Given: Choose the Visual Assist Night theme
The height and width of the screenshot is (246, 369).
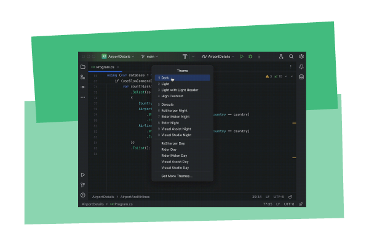Looking at the screenshot, I should coord(183,129).
